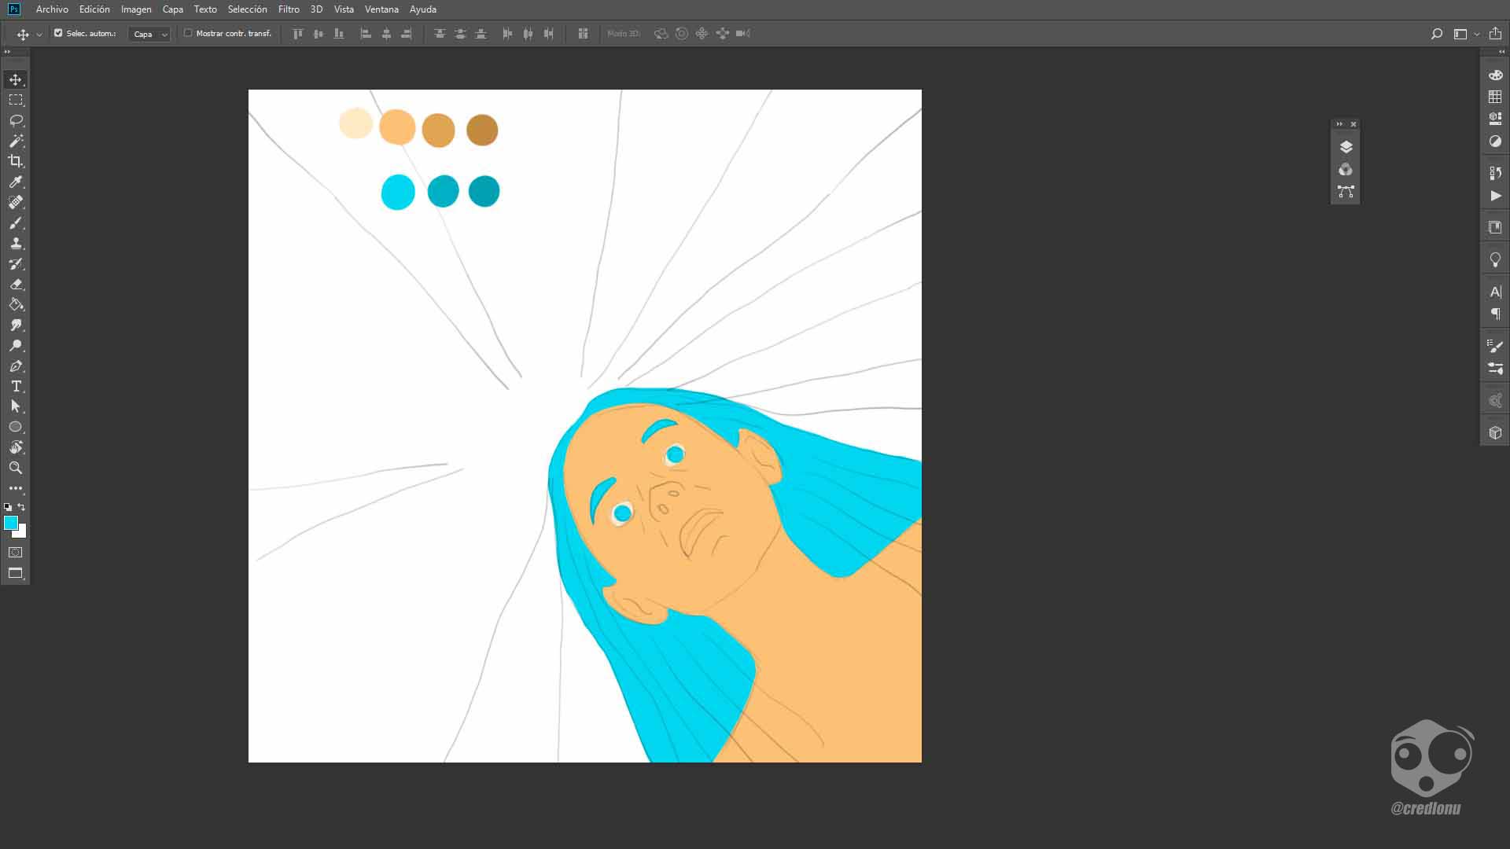Select the Lasso tool
This screenshot has height=849, width=1510.
coord(16,120)
